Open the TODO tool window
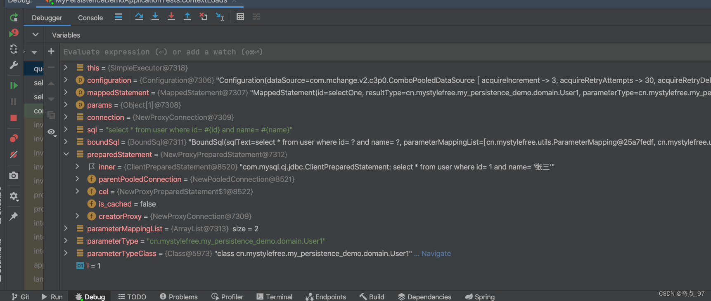 click(x=132, y=296)
